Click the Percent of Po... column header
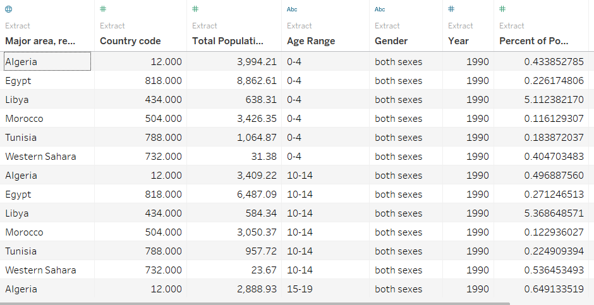This screenshot has height=305, width=594. click(x=533, y=41)
